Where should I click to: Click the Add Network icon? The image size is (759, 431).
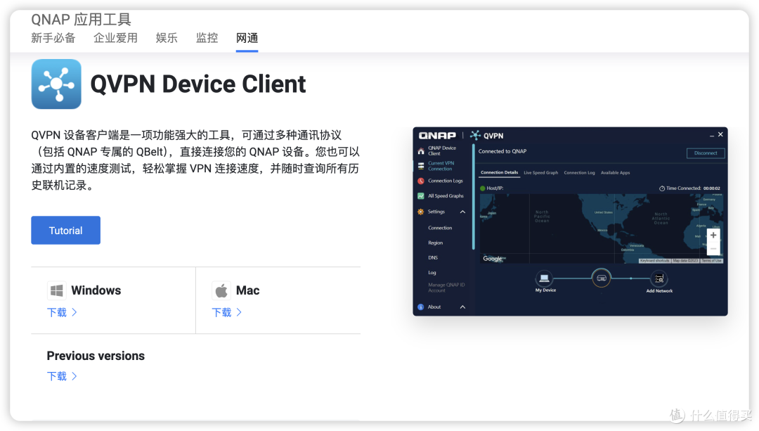pyautogui.click(x=659, y=278)
